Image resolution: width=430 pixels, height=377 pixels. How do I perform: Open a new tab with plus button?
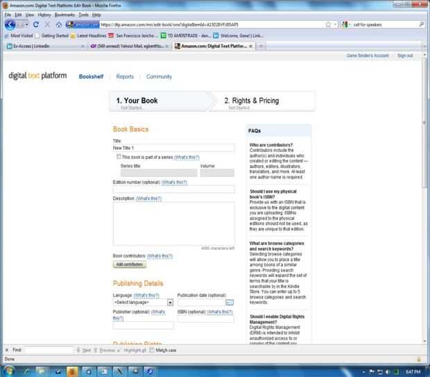(x=261, y=46)
